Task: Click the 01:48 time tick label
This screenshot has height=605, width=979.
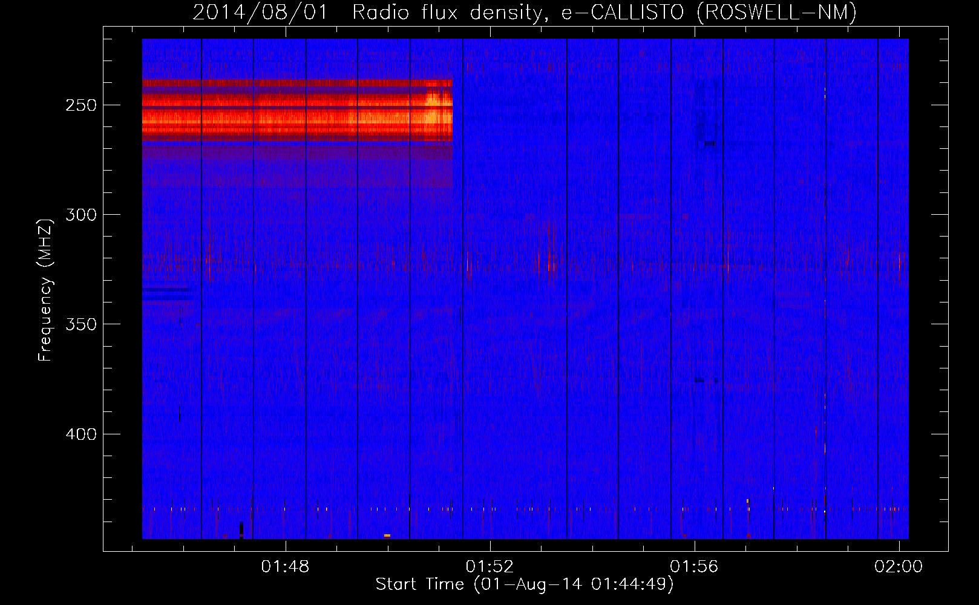Action: 285,567
